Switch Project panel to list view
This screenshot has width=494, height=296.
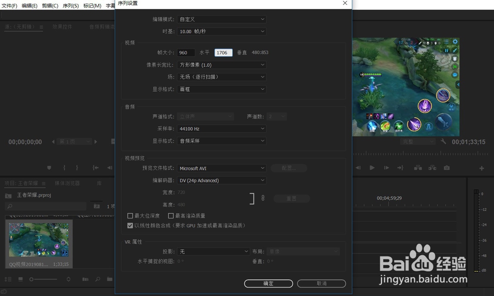tap(8, 279)
